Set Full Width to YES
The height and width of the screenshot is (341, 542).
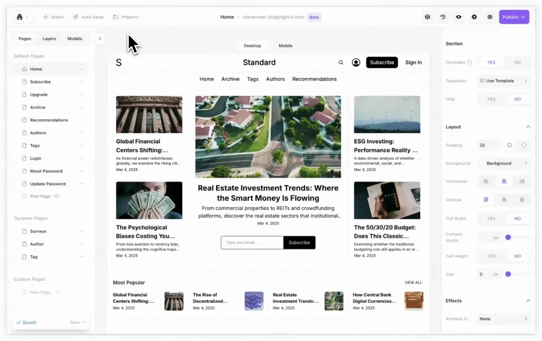click(491, 218)
